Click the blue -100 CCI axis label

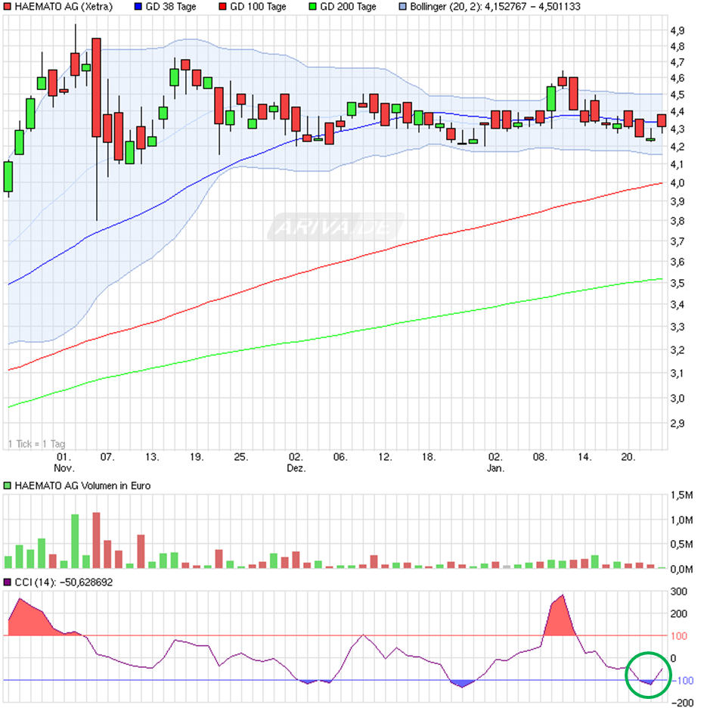682,680
